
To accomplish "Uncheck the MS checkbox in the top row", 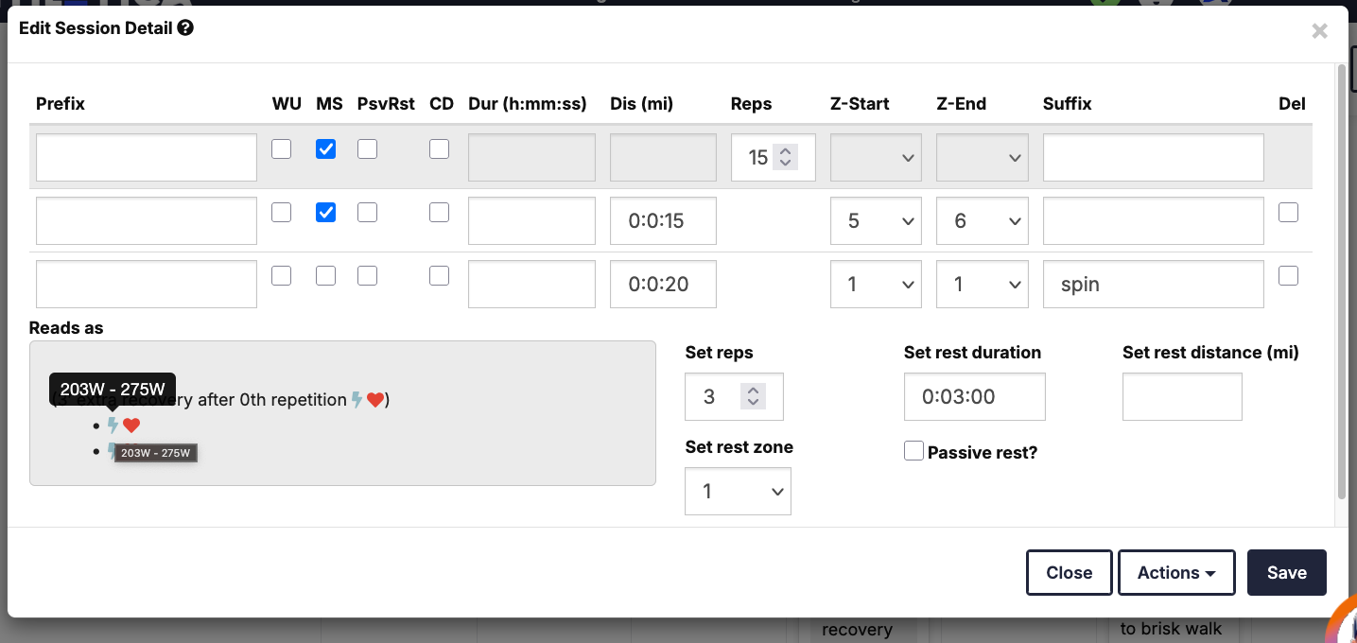I will 325,149.
